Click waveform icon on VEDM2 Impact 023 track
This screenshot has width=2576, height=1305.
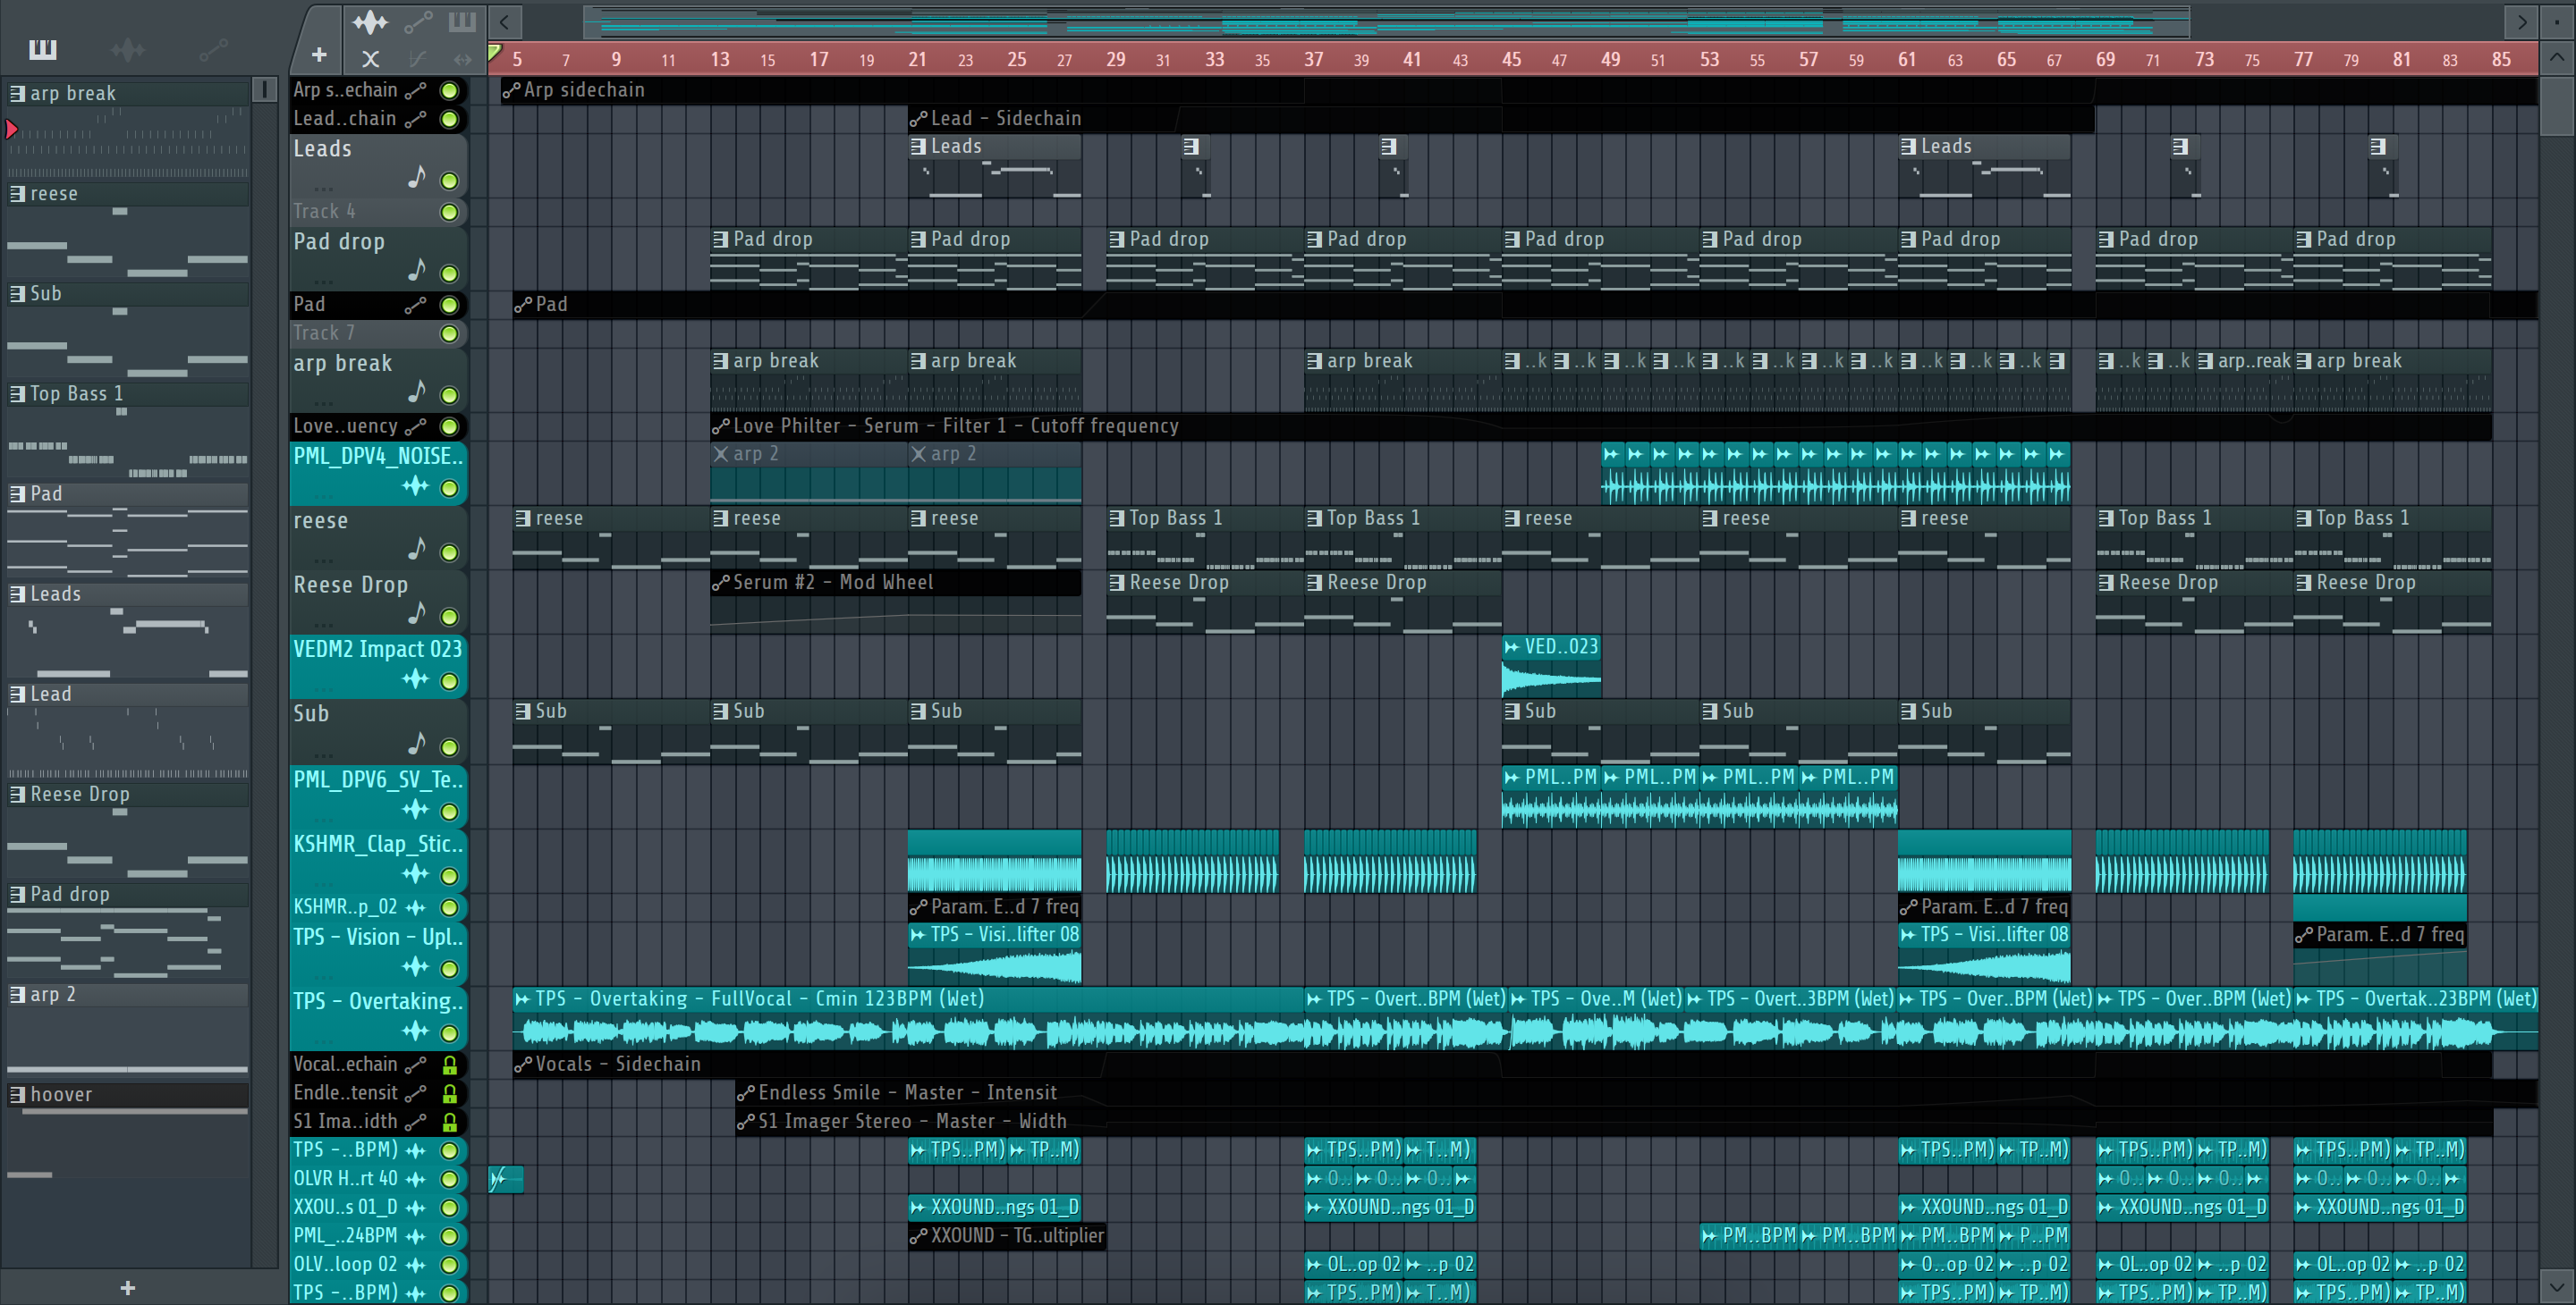415,679
